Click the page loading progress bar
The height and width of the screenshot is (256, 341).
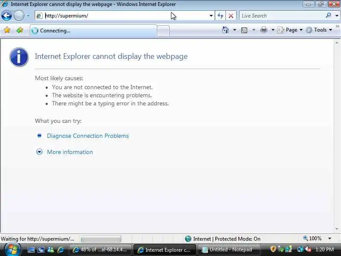click(101, 239)
